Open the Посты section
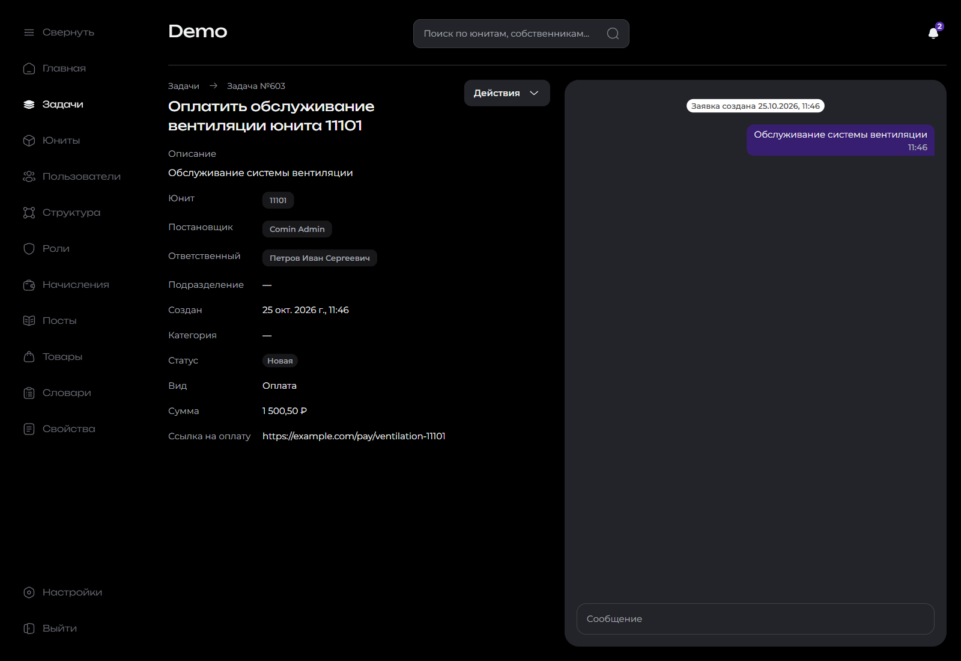This screenshot has height=661, width=961. tap(50, 321)
